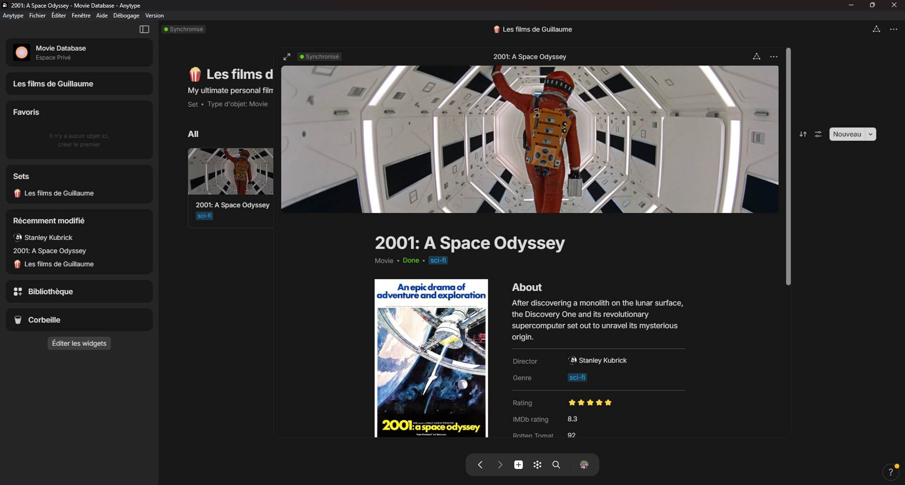Open the Anytype menu

pyautogui.click(x=13, y=16)
